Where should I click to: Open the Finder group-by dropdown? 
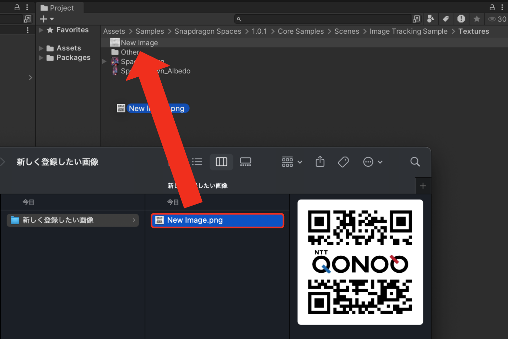point(292,162)
